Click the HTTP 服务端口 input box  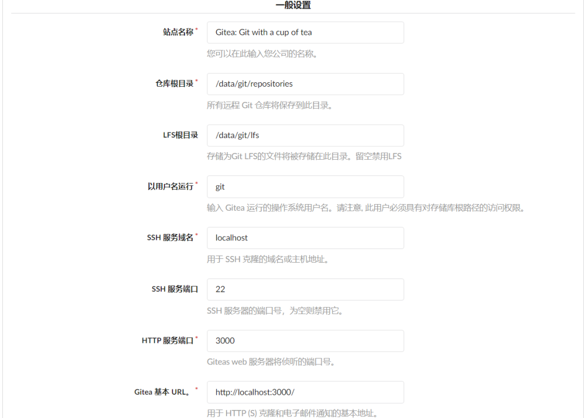[x=306, y=341]
